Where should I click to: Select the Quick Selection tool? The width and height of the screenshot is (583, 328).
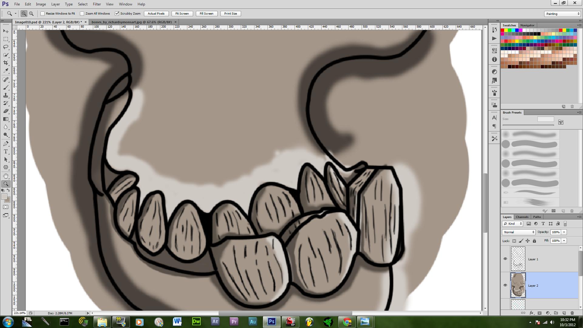[x=6, y=55]
